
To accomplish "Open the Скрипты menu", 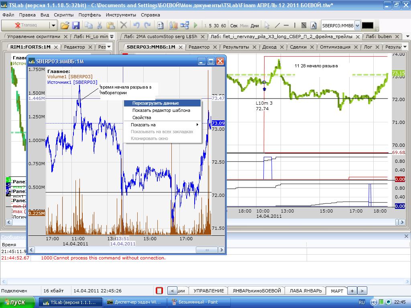I will [63, 15].
